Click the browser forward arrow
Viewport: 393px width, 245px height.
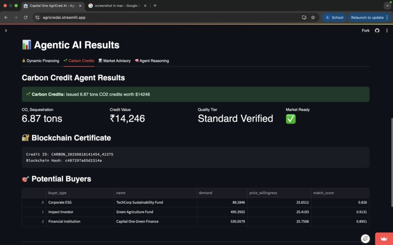pos(16,17)
